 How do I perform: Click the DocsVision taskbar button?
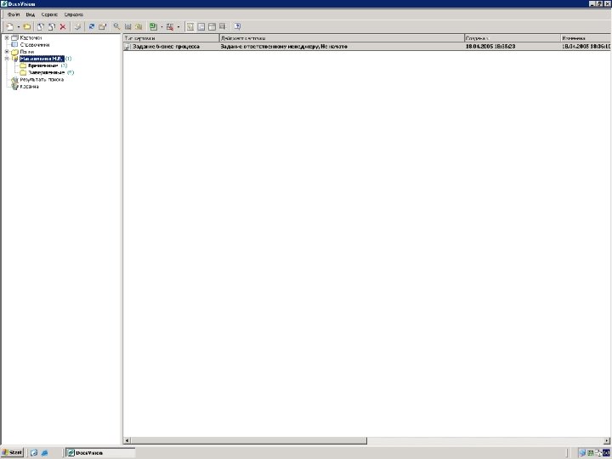[100, 453]
